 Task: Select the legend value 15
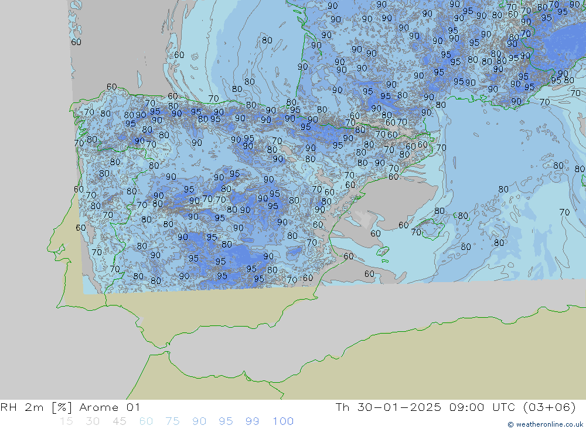point(66,421)
